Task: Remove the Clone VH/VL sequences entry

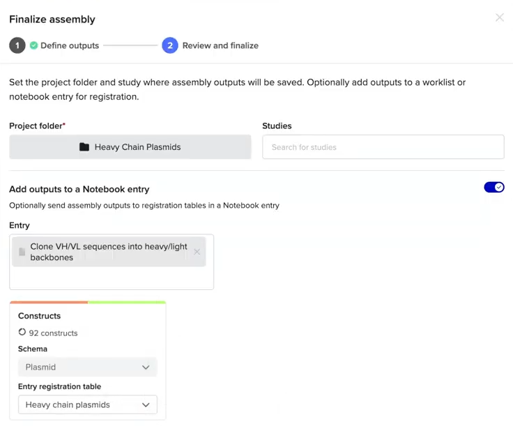Action: click(197, 252)
